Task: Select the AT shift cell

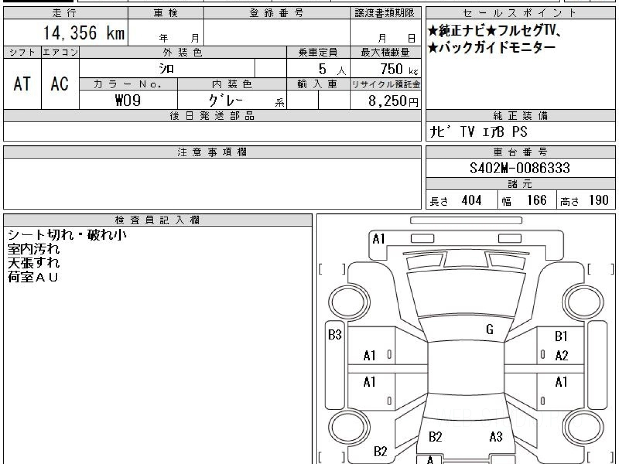Action: [x=22, y=84]
